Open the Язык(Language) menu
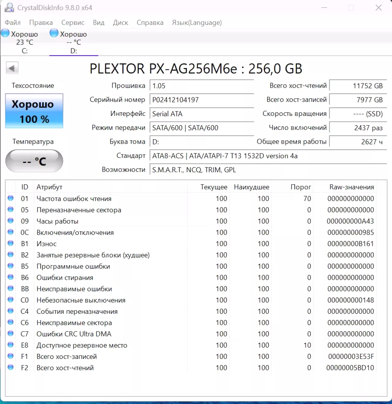 pyautogui.click(x=197, y=23)
